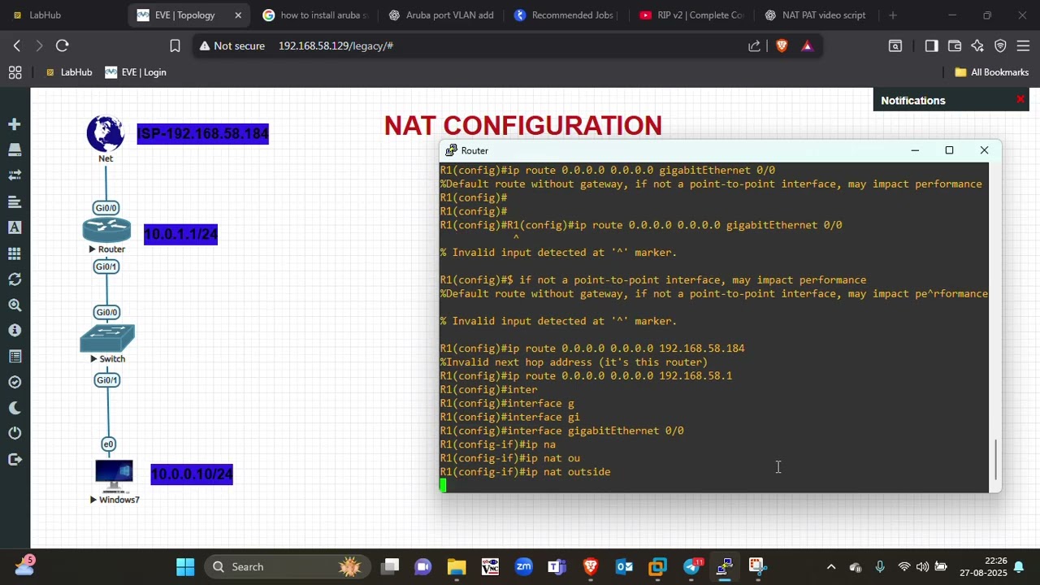
Task: Click the Gi0/0 label below the Net node
Action: (106, 208)
